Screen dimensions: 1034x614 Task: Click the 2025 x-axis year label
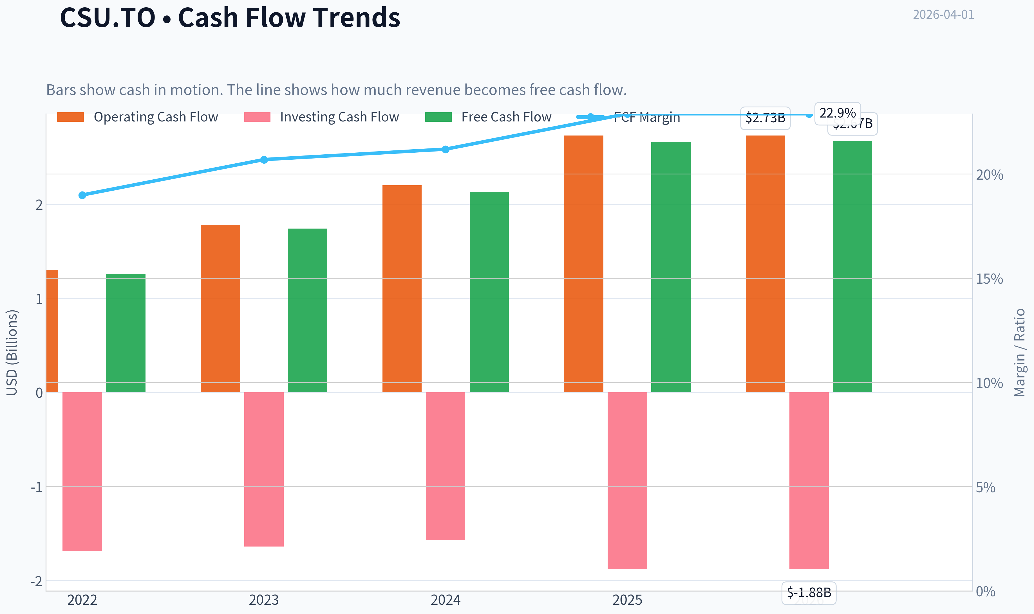tap(627, 600)
